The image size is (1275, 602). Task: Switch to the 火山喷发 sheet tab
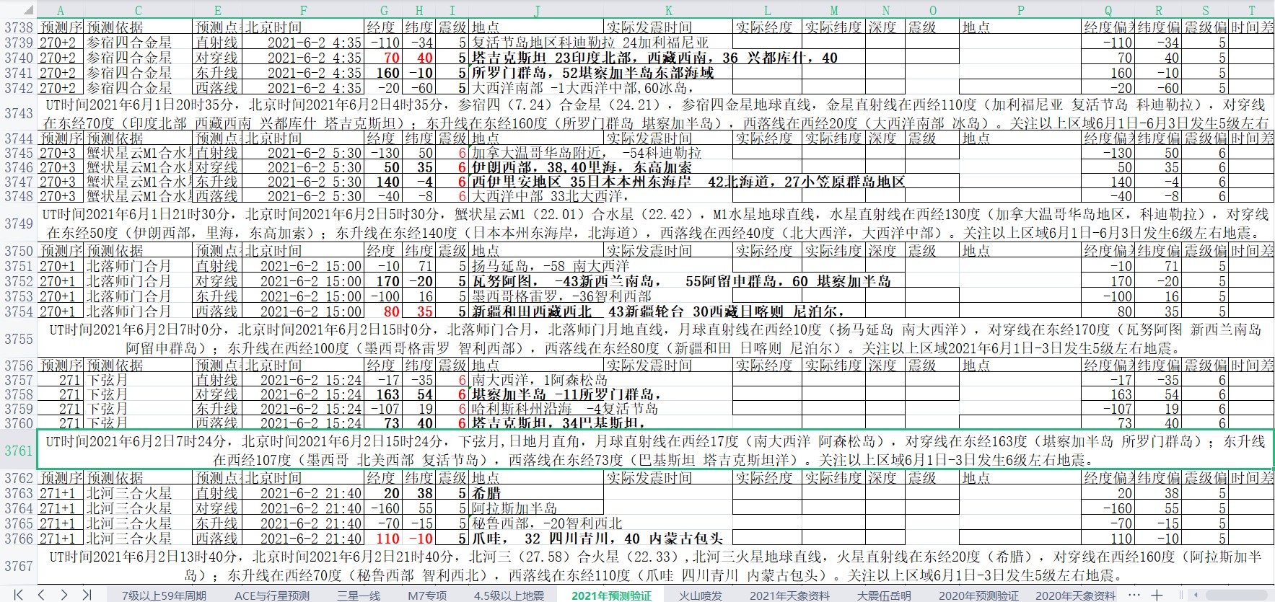(700, 596)
